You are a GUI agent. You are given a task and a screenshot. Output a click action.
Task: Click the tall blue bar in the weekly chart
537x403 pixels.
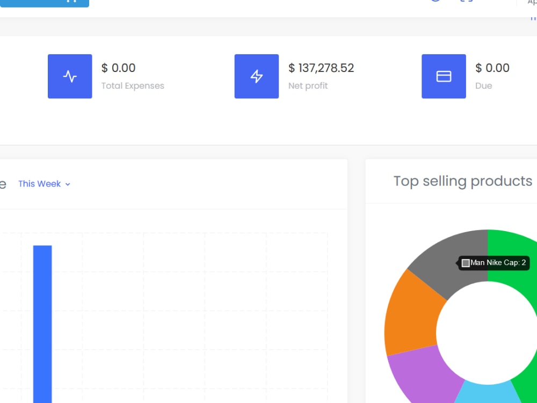click(43, 322)
